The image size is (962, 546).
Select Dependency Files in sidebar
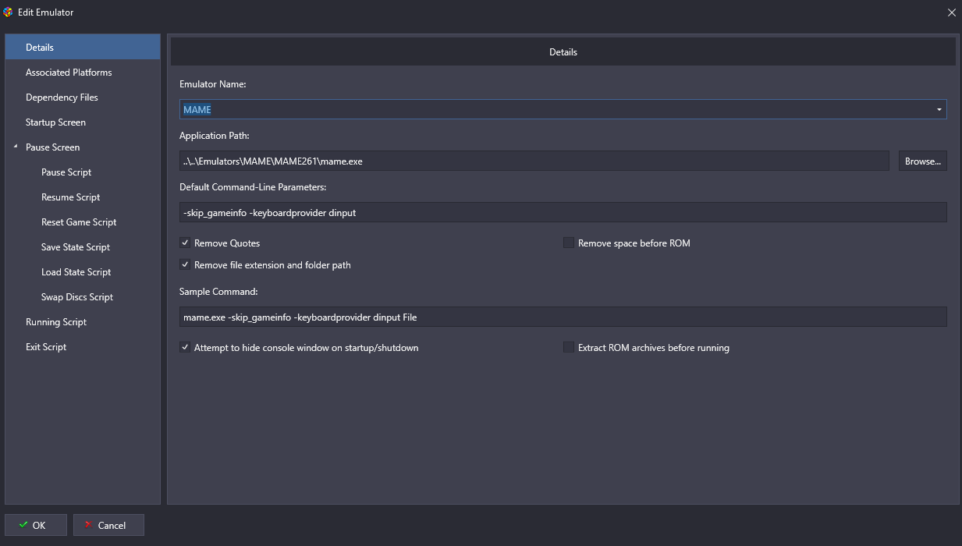tap(62, 97)
